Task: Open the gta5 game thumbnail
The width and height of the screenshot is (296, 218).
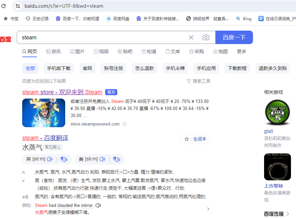Action: (x=277, y=112)
